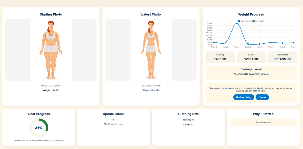Select the Photo 7 data point on chart
Image resolution: width=303 pixels, height=149 pixels.
click(x=282, y=43)
